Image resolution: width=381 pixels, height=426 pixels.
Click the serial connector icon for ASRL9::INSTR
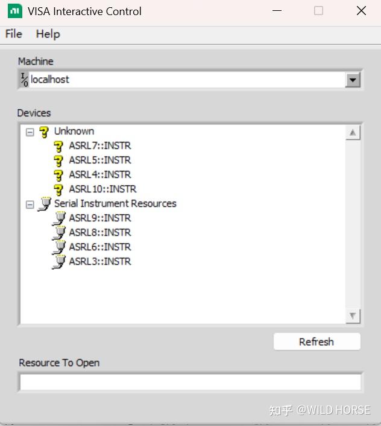coord(59,218)
